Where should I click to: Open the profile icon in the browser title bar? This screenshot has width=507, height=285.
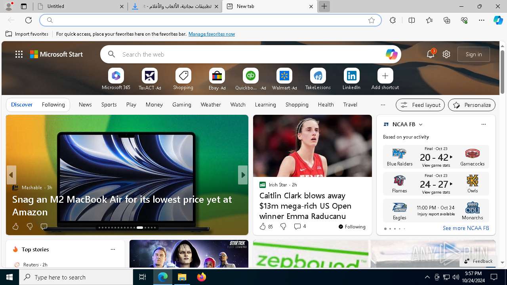9,6
